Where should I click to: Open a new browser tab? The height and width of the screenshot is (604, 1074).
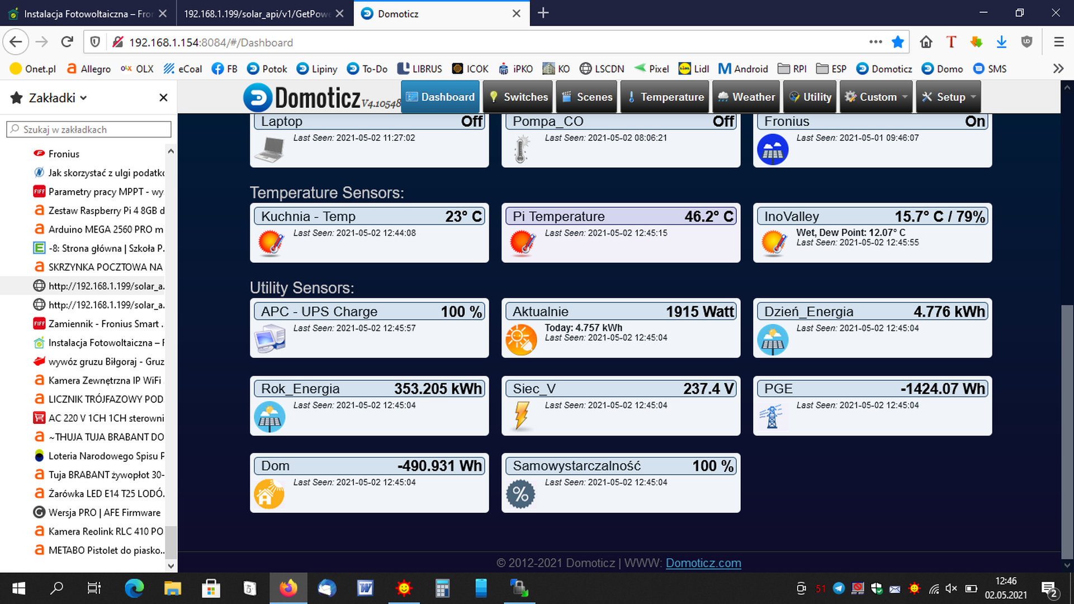543,13
